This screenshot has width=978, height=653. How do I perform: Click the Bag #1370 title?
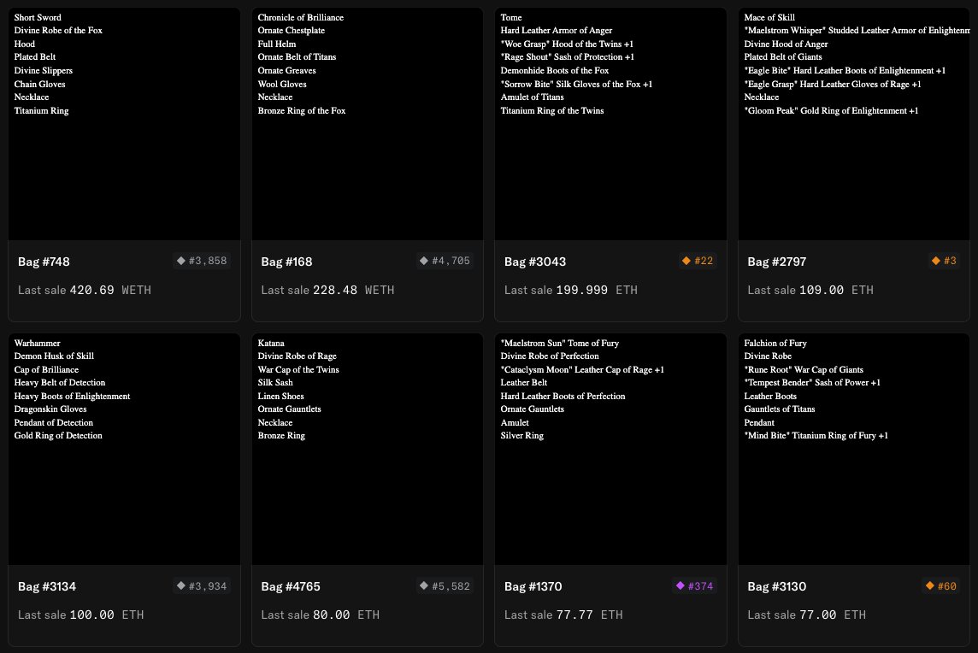[x=533, y=587]
